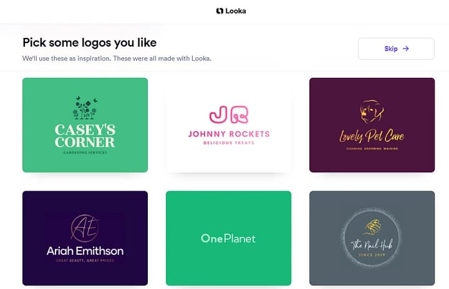
Task: Click the Looka wordmark text
Action: 235,11
